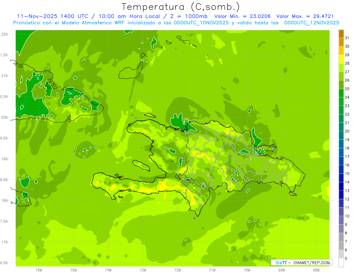Click the '20N' latitude label
Screen dimensions: 355x274
pos(4,117)
